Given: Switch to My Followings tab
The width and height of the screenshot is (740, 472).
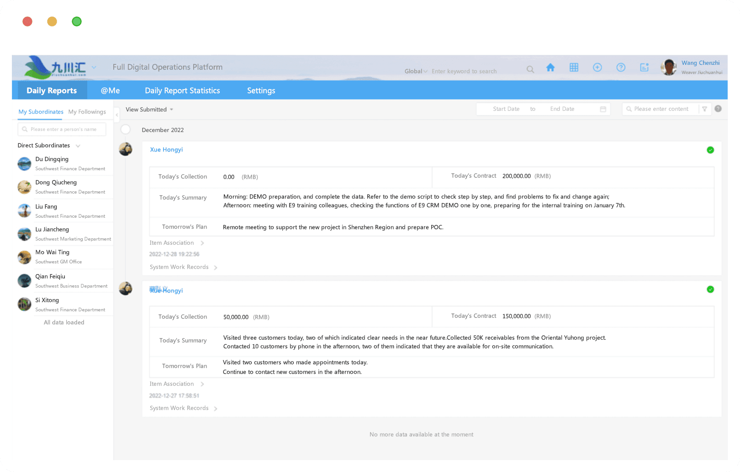Looking at the screenshot, I should tap(87, 112).
